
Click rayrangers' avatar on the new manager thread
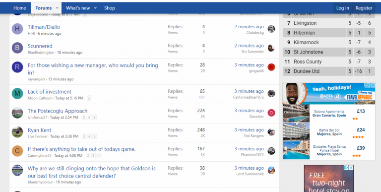(17, 67)
